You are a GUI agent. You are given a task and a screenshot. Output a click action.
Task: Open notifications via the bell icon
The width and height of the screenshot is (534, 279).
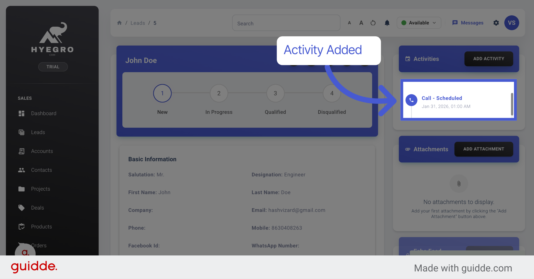click(x=387, y=23)
